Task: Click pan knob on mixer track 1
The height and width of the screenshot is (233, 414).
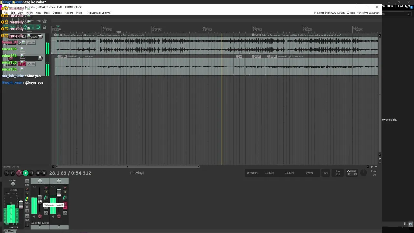Action: tap(40, 181)
